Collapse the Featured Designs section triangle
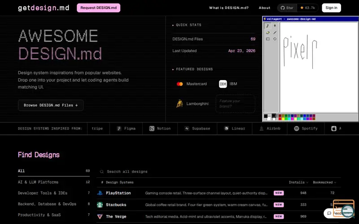The image size is (359, 224). coord(173,69)
